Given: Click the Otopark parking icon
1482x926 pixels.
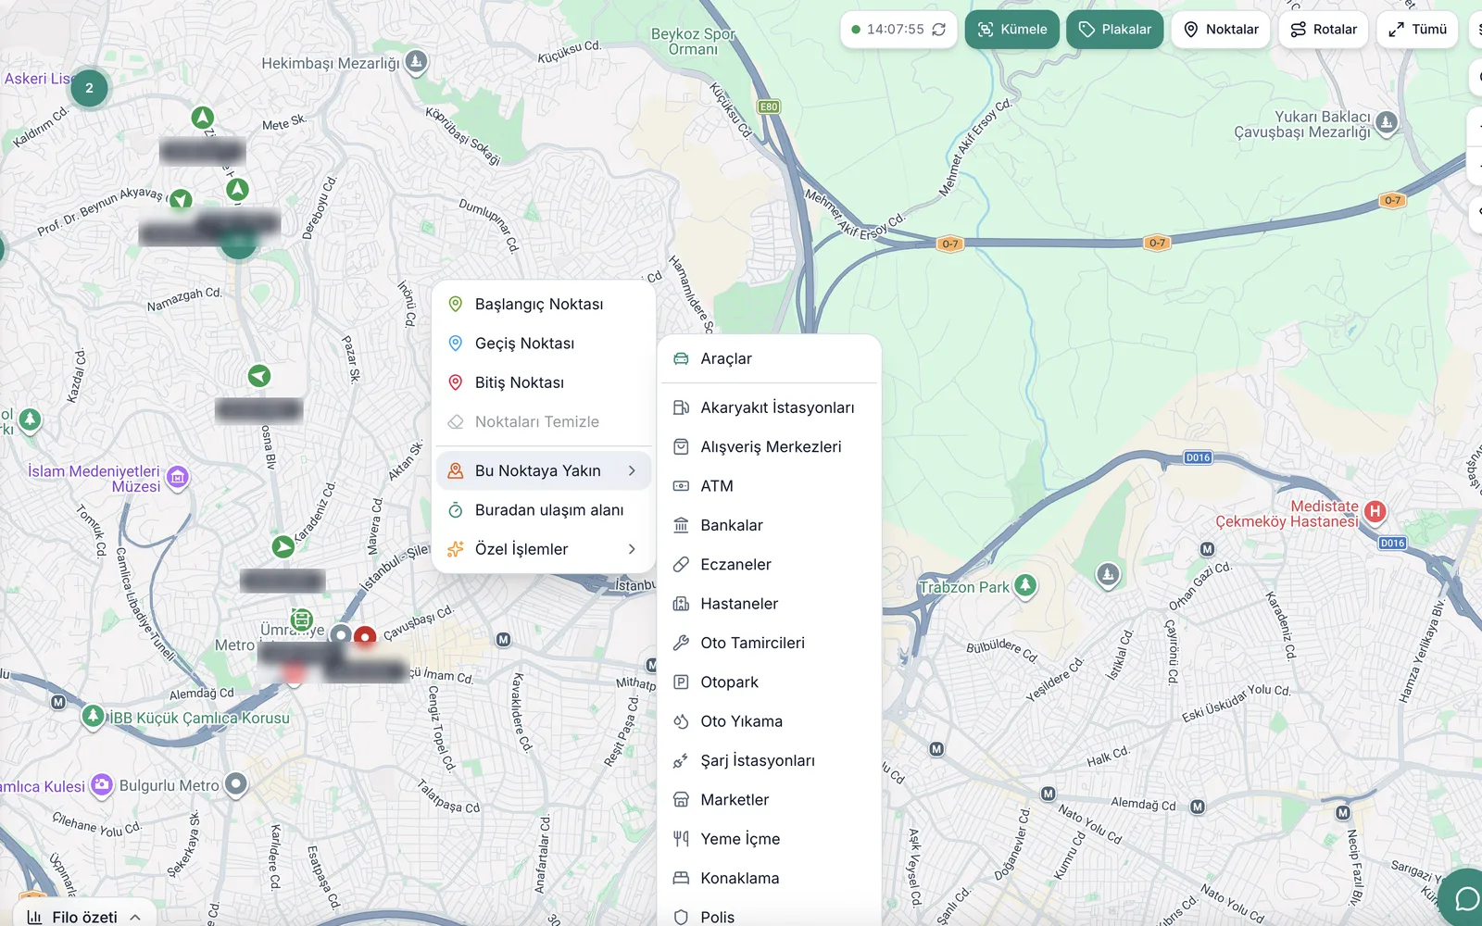Looking at the screenshot, I should coord(681,682).
